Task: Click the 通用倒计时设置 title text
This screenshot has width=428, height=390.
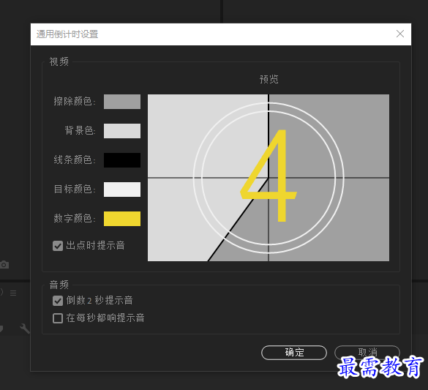Action: click(67, 34)
